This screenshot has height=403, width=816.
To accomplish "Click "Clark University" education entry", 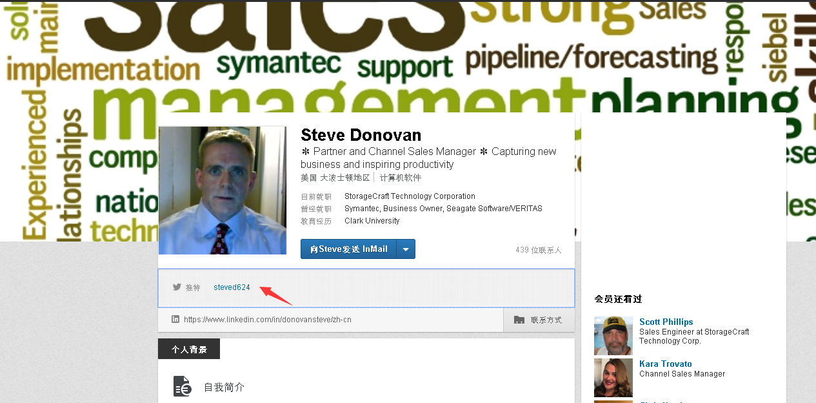I will click(x=372, y=221).
